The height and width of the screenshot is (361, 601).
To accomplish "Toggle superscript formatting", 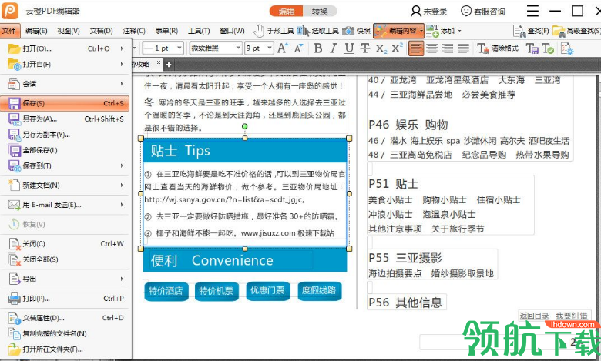I will point(397,48).
